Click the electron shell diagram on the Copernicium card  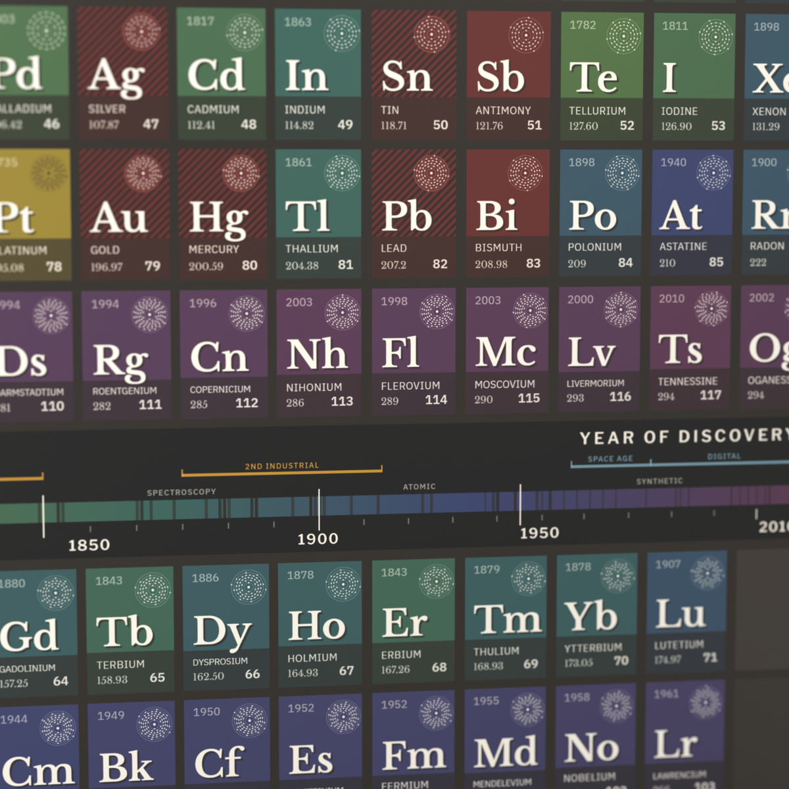tap(246, 312)
